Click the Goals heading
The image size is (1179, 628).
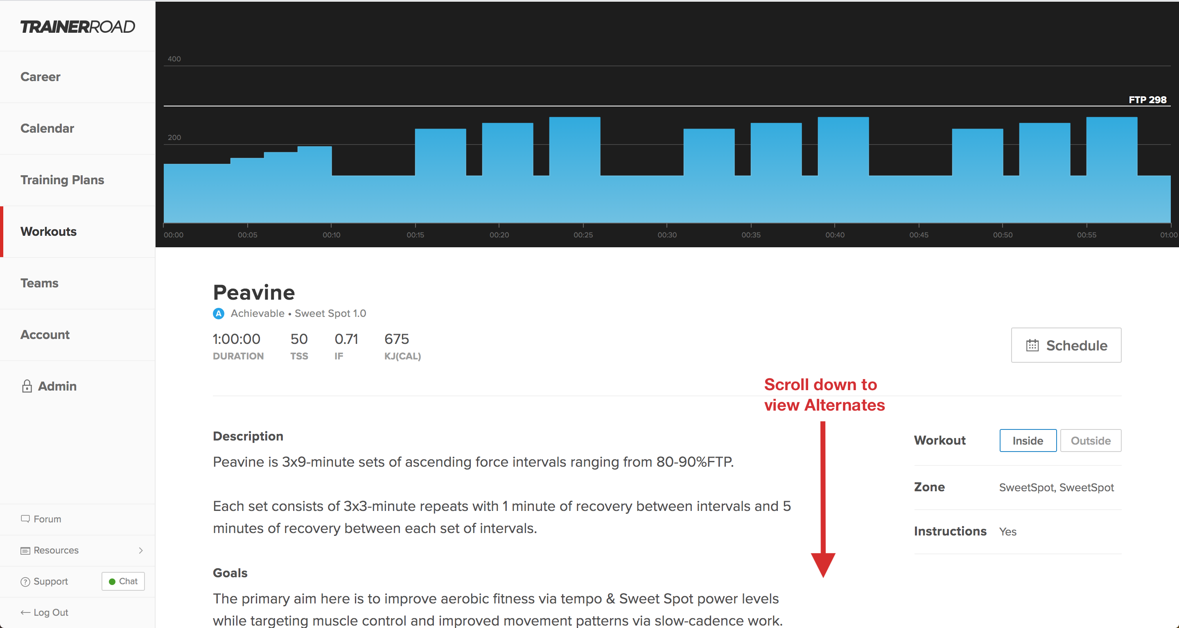(230, 573)
